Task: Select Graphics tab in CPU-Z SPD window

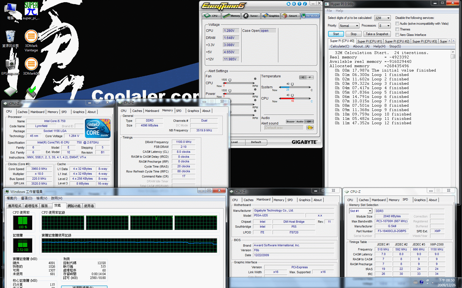Action: [420, 200]
